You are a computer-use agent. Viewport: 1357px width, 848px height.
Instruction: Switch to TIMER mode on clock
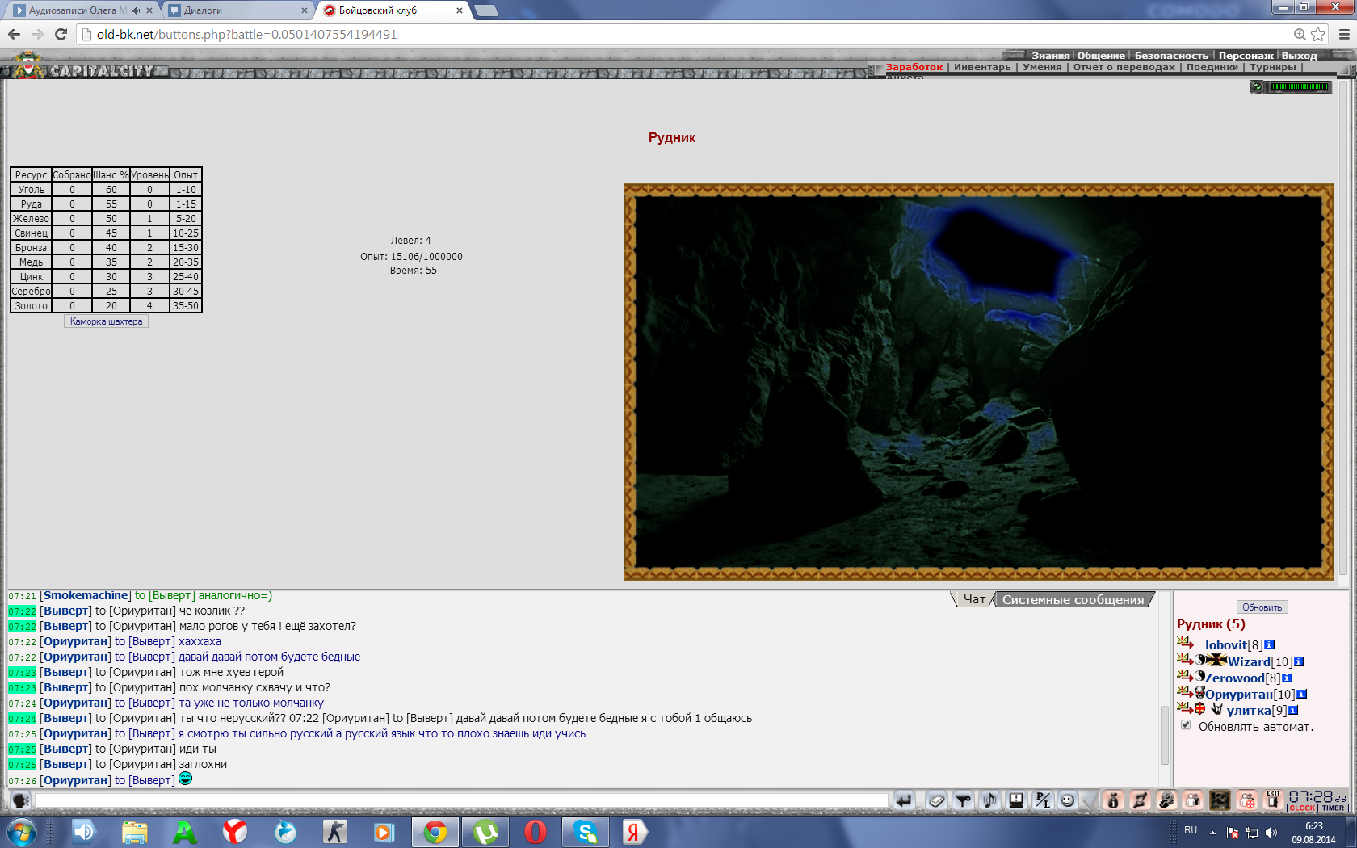tap(1333, 808)
